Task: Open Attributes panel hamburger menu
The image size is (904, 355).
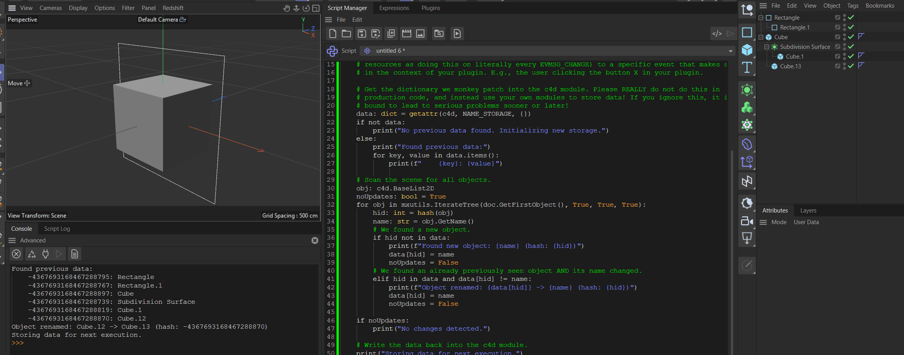Action: click(x=763, y=222)
